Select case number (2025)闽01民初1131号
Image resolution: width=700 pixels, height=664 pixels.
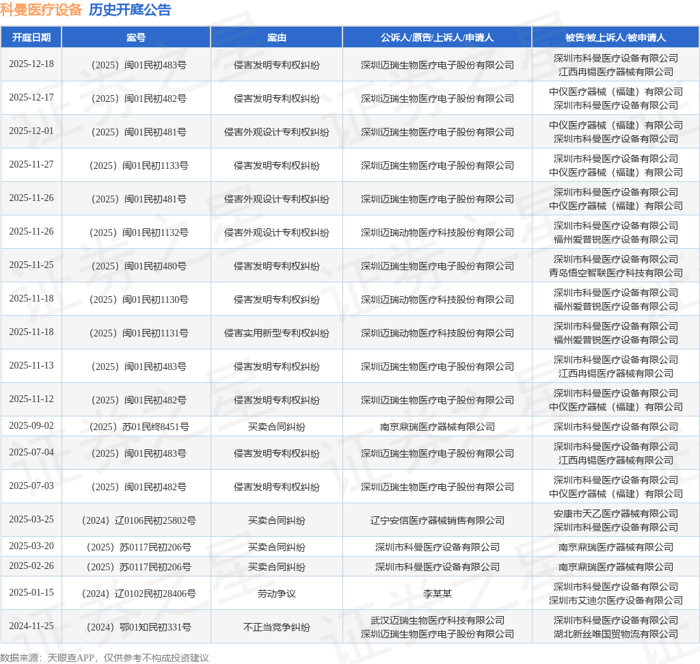coord(139,333)
